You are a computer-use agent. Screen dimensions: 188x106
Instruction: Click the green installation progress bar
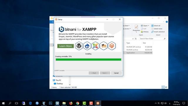[88, 59]
